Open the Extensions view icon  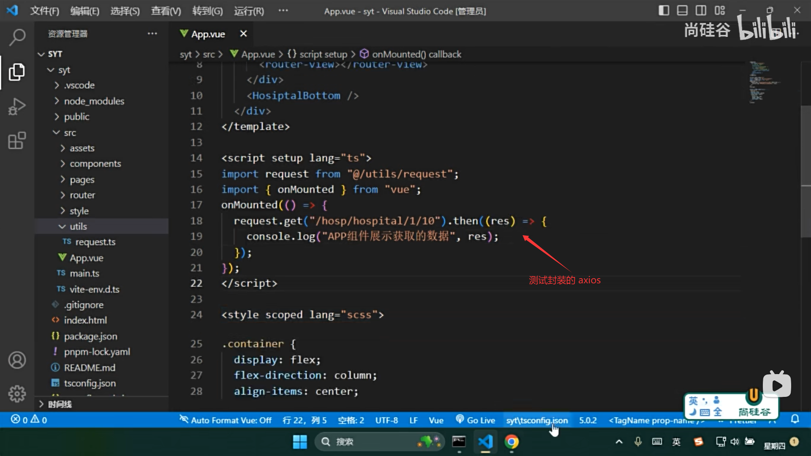pyautogui.click(x=17, y=141)
